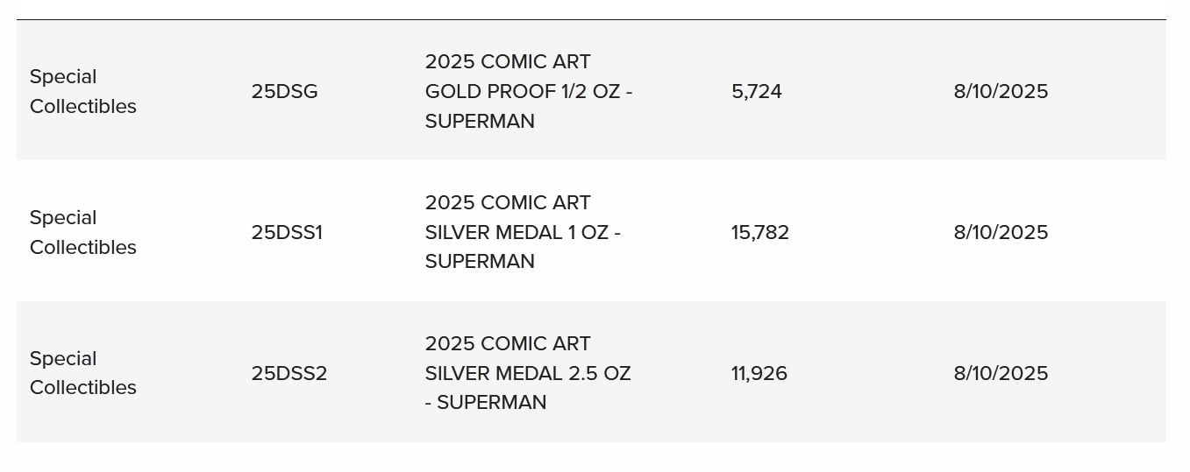Viewport: 1190px width, 472px height.
Task: Click the 15,782 sales figure
Action: [x=760, y=232]
